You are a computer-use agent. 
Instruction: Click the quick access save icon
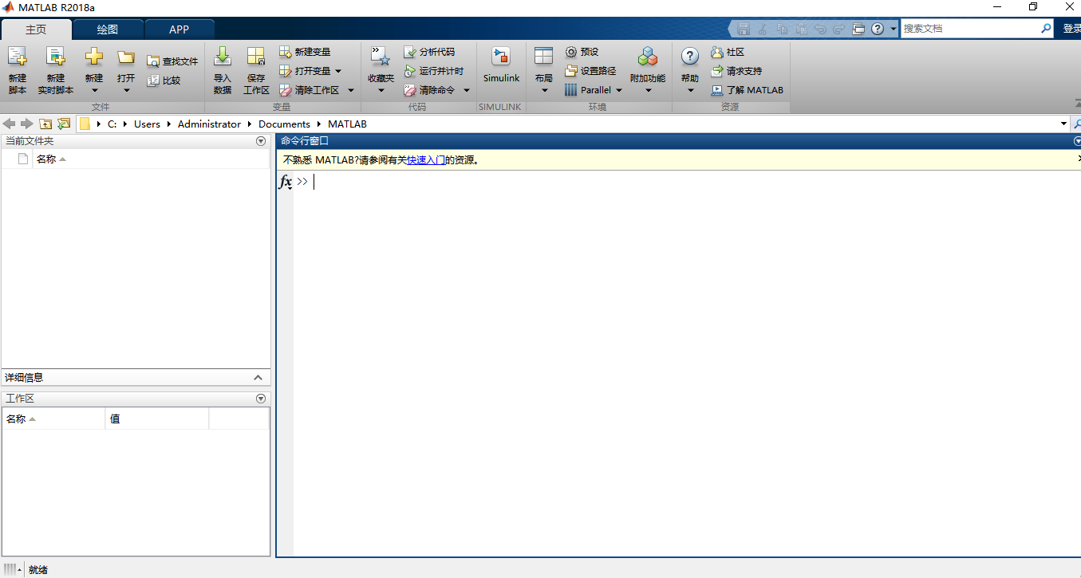pos(744,29)
